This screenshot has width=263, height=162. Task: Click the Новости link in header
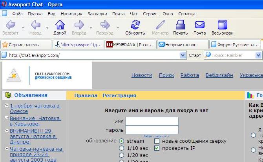[x=142, y=75]
